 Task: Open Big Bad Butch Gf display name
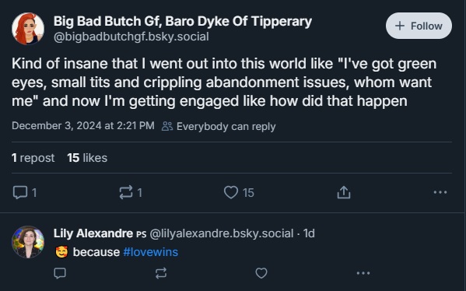click(183, 21)
